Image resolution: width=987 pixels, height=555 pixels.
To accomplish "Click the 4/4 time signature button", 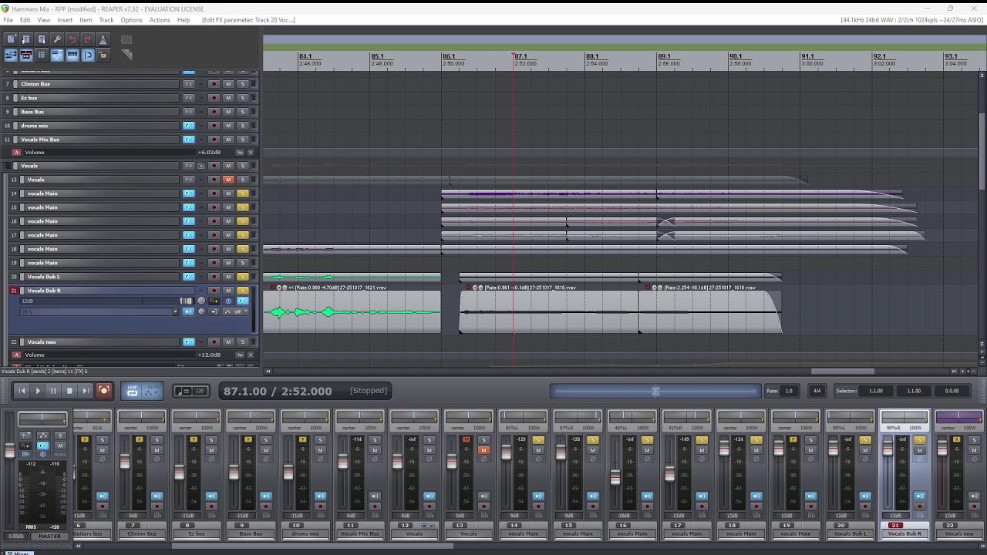I will click(x=817, y=391).
